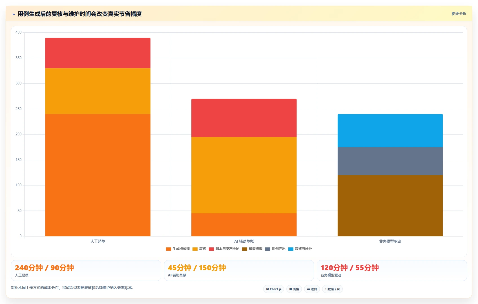Screen dimensions: 478x304
Task: Click the 数据卡片 tag icon
Action: coord(326,289)
